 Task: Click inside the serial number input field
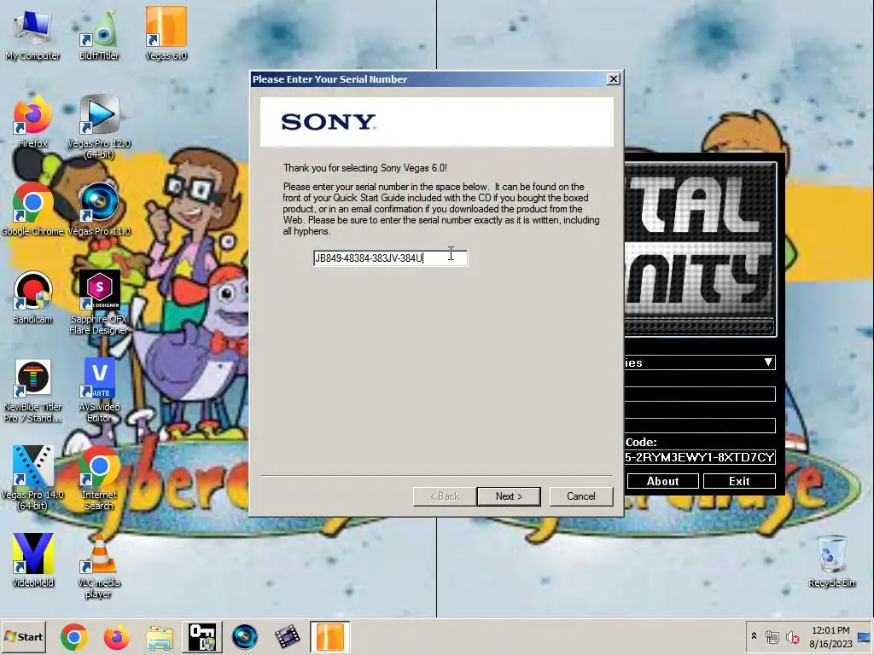click(390, 258)
